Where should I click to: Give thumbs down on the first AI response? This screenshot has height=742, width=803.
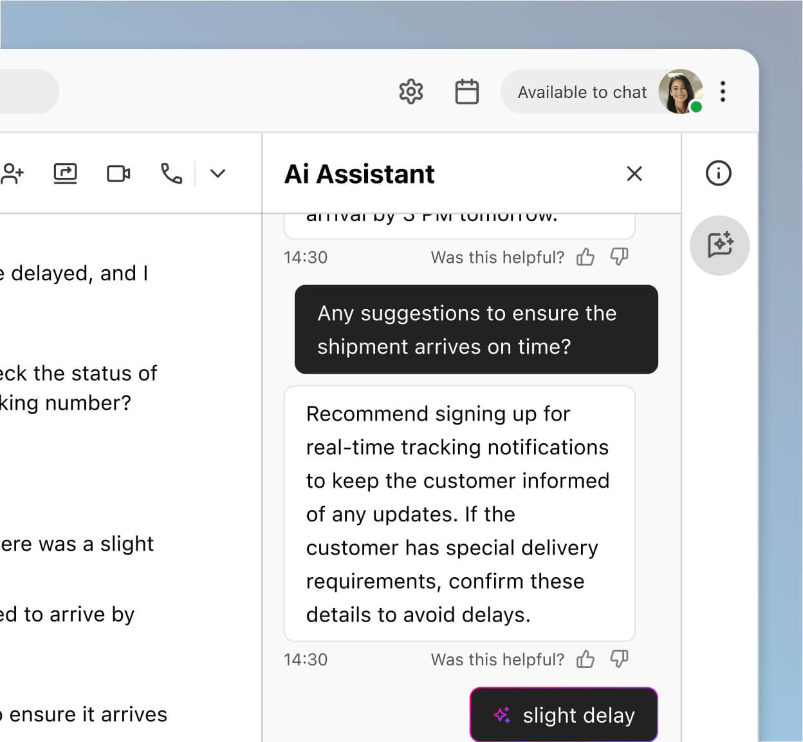620,256
